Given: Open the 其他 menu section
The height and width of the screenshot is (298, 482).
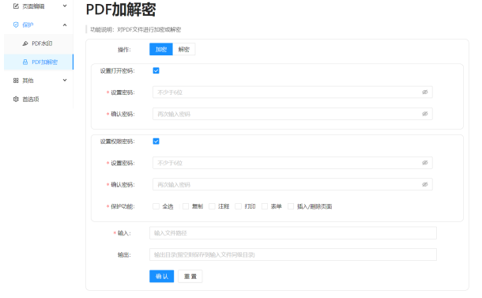Looking at the screenshot, I should click(x=39, y=81).
